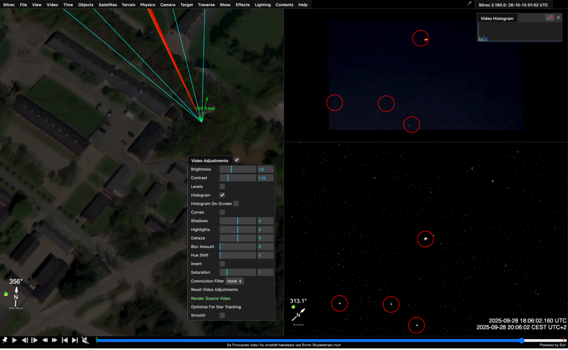Open the Camera menu
The width and height of the screenshot is (568, 350).
pyautogui.click(x=168, y=5)
